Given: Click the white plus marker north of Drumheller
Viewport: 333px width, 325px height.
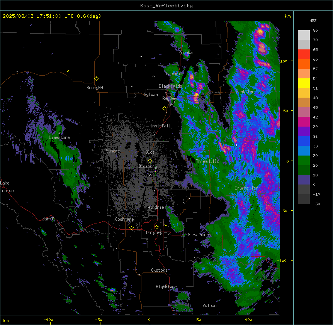Looking at the screenshot, I should pos(236,145).
